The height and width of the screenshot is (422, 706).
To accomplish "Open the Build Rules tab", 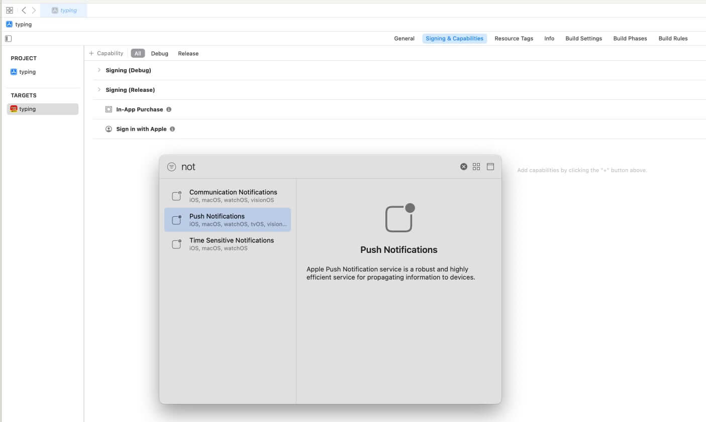I will [x=673, y=39].
